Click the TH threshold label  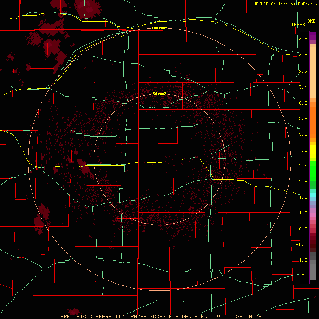tap(304, 276)
